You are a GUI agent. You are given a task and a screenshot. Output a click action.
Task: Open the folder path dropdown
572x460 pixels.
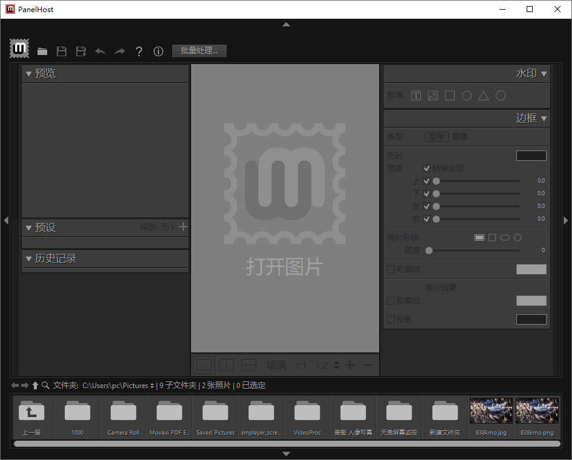click(118, 386)
